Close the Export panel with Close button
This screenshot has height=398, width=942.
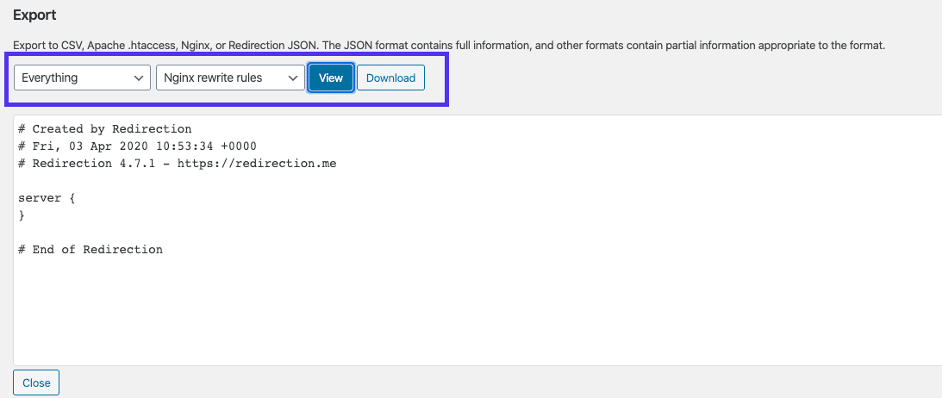click(x=36, y=382)
